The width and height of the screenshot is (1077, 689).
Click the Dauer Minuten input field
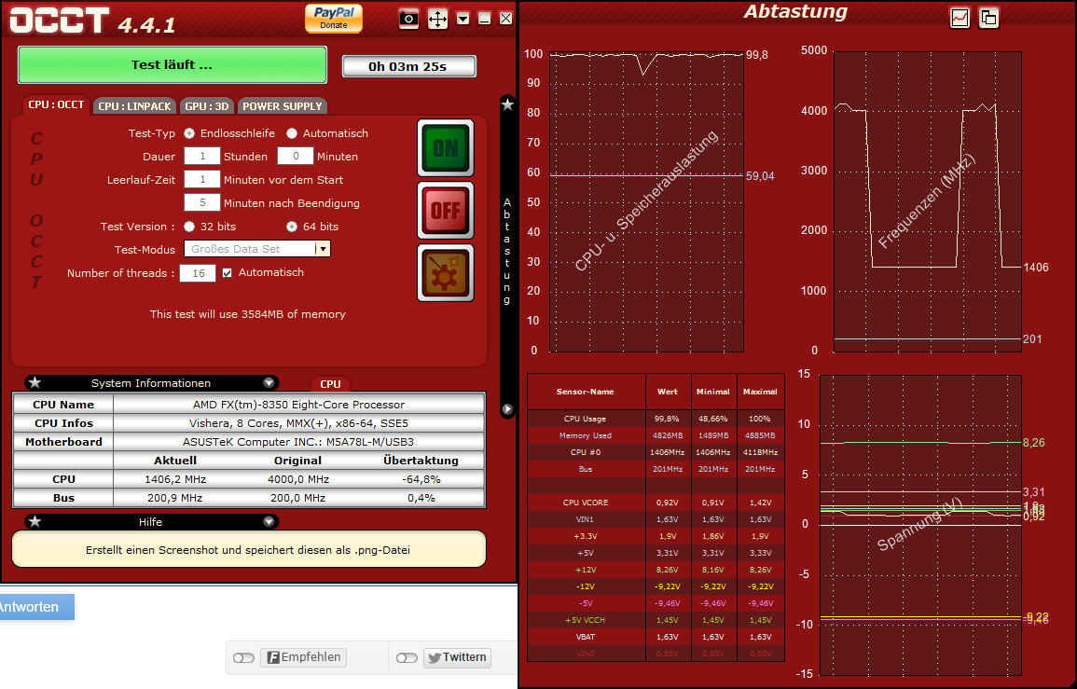coord(296,156)
